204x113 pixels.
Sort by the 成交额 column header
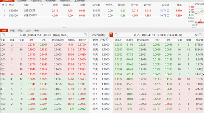pos(165,5)
